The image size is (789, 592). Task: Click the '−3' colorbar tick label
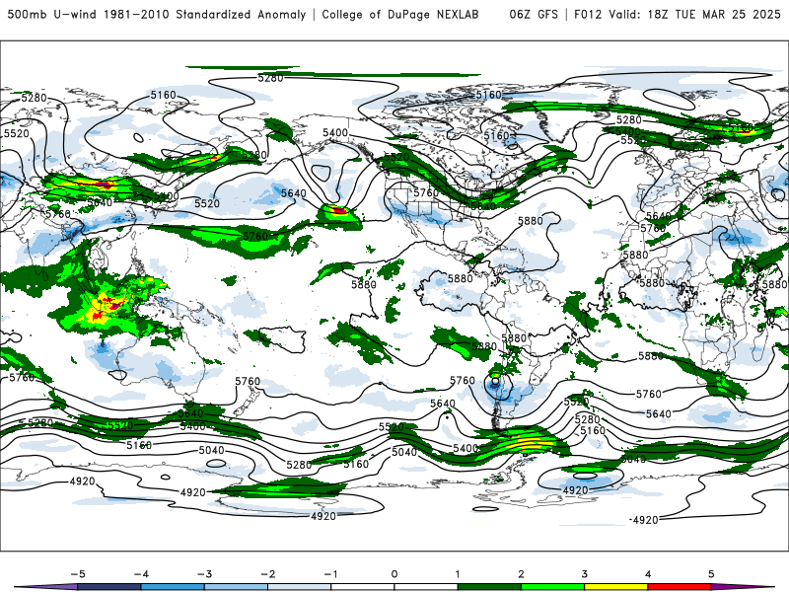coord(204,574)
